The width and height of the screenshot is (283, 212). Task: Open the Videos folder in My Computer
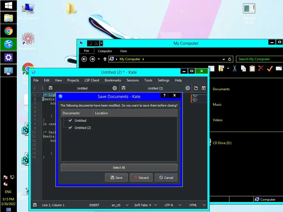pyautogui.click(x=218, y=120)
